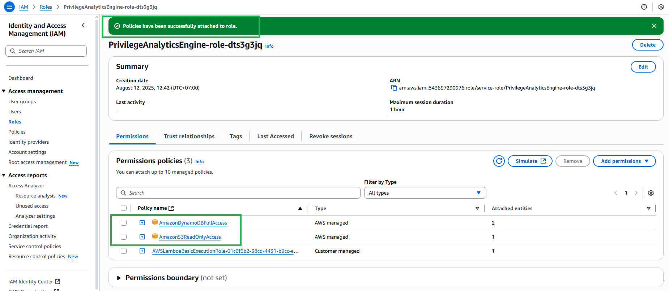This screenshot has height=291, width=669.
Task: Refresh the permissions policies list
Action: pos(499,161)
